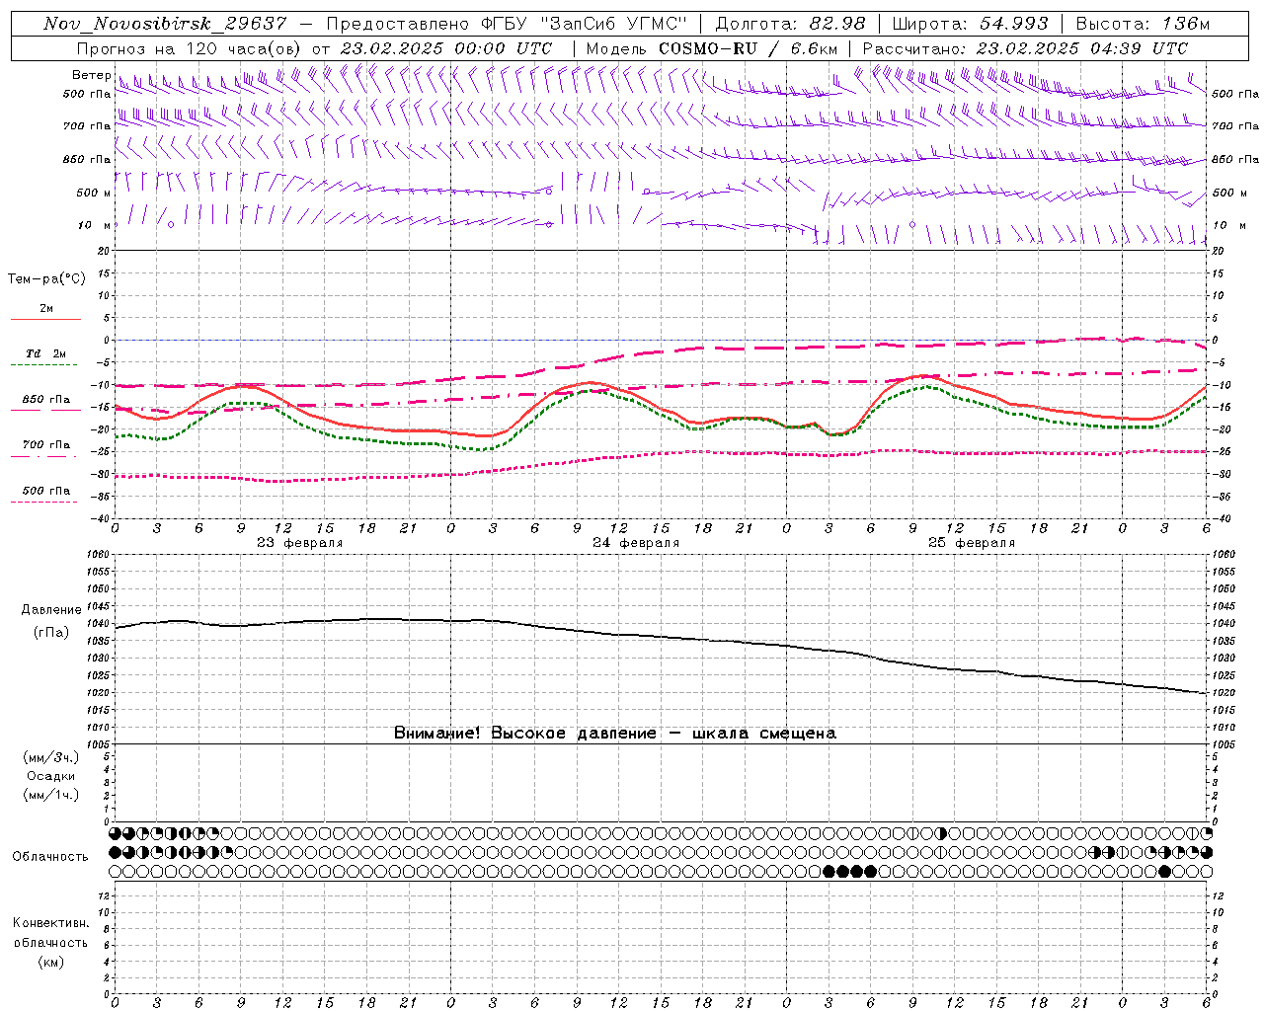The width and height of the screenshot is (1264, 1011).
Task: Click the warning Внимание! Высокое давление – шкала смещена
Action: pos(614,734)
